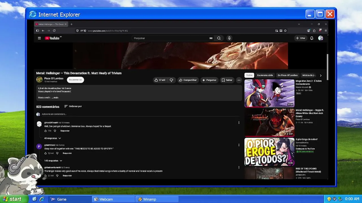Dislike the comment by @VoidOfTimeMfr
This screenshot has height=203, width=362.
point(55,131)
